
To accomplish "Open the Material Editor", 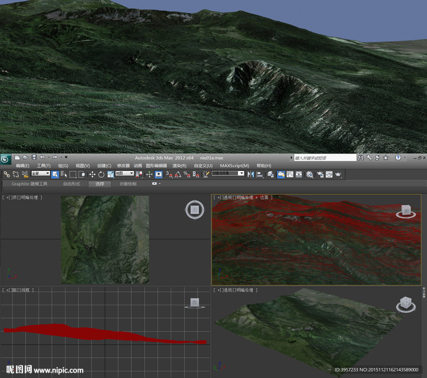I will pyautogui.click(x=309, y=174).
